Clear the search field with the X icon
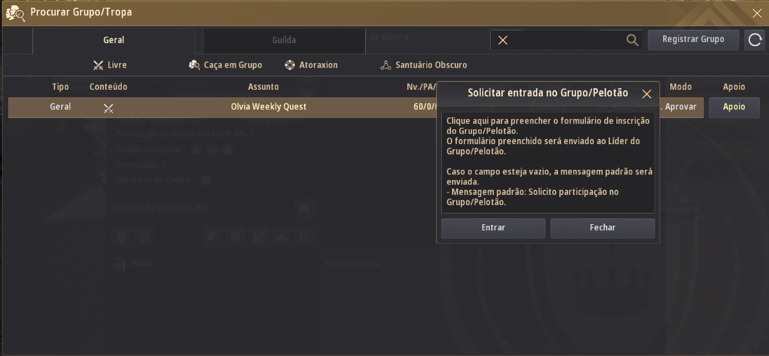 tap(503, 40)
